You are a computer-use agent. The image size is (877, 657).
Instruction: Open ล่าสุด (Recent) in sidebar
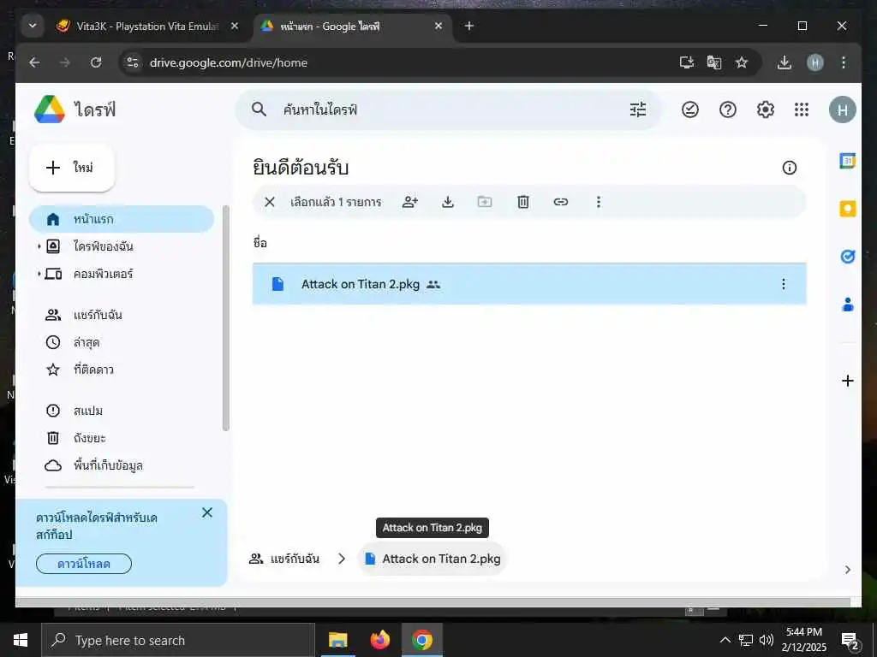(122, 342)
